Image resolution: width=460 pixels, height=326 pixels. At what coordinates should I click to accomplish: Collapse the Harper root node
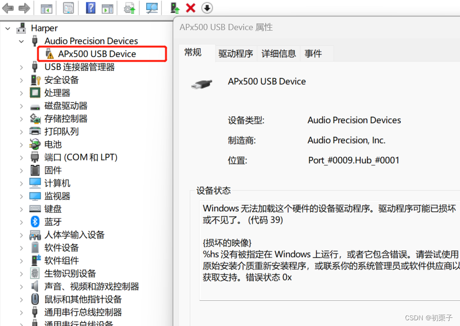click(x=8, y=28)
